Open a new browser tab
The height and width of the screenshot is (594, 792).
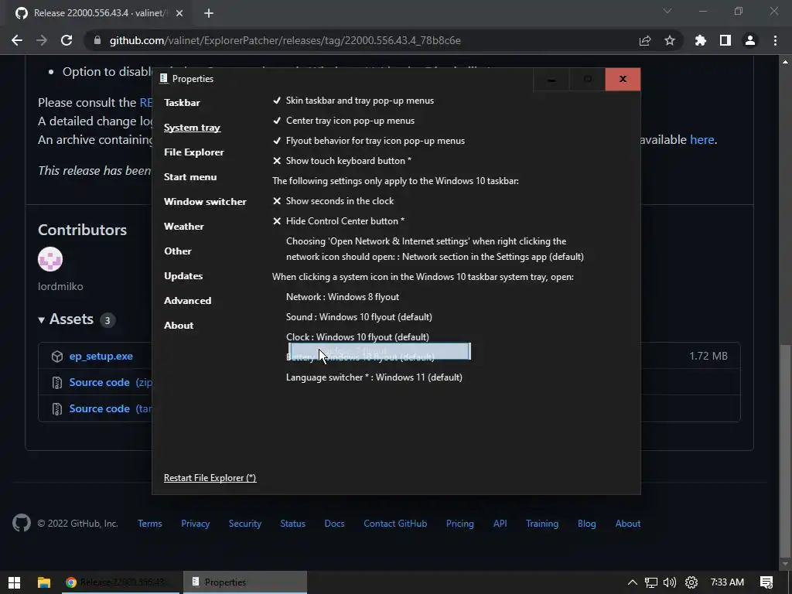(x=209, y=13)
